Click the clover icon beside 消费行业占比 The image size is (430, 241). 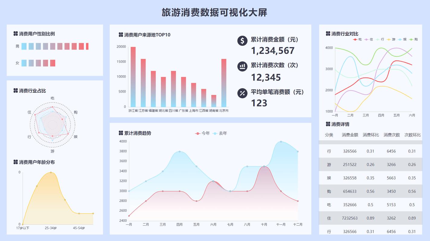(16, 90)
